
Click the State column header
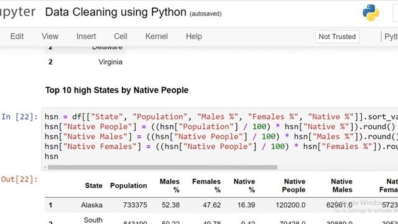pos(94,185)
